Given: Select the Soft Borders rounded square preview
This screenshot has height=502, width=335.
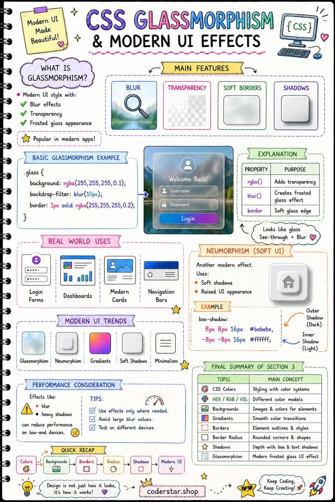Looking at the screenshot, I should point(241,109).
